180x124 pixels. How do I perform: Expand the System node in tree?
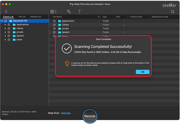pos(5,36)
